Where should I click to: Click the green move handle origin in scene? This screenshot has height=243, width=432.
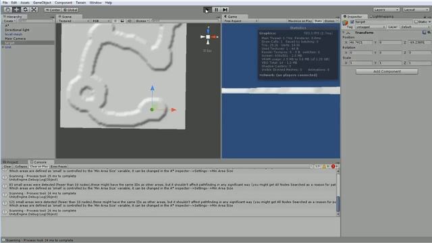152,109
